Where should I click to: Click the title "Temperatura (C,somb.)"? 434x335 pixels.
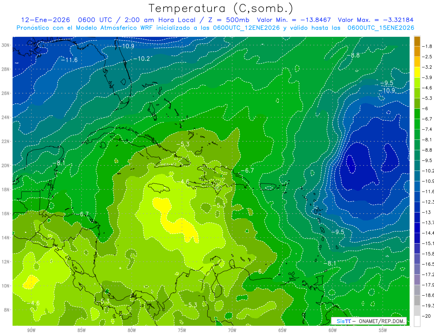[x=221, y=8]
